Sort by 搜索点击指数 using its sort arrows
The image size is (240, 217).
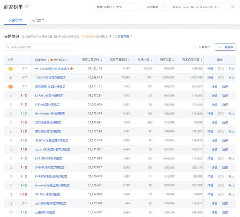point(201,60)
